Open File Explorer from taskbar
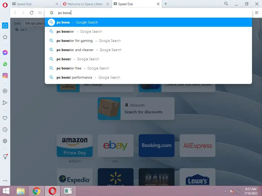The image size is (262, 196). [x=21, y=191]
